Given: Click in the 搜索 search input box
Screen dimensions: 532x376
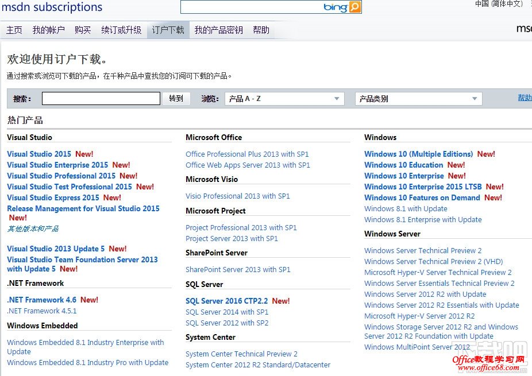Looking at the screenshot, I should click(101, 98).
